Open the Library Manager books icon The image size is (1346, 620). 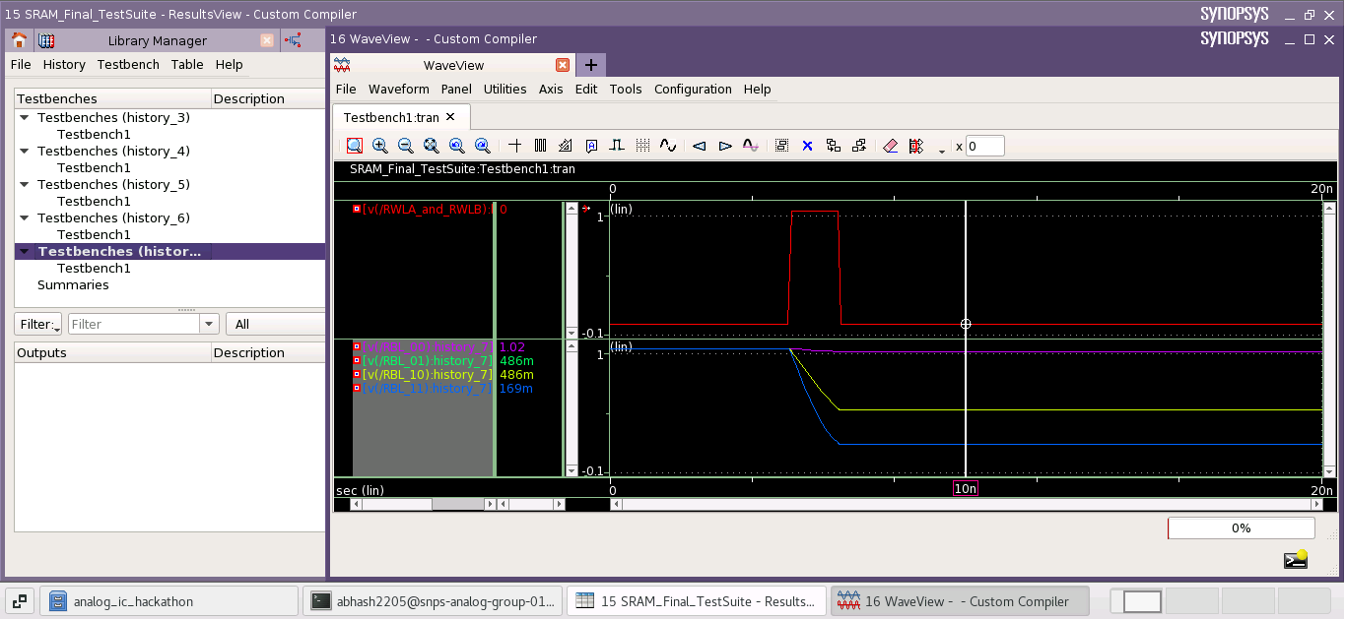tap(46, 40)
